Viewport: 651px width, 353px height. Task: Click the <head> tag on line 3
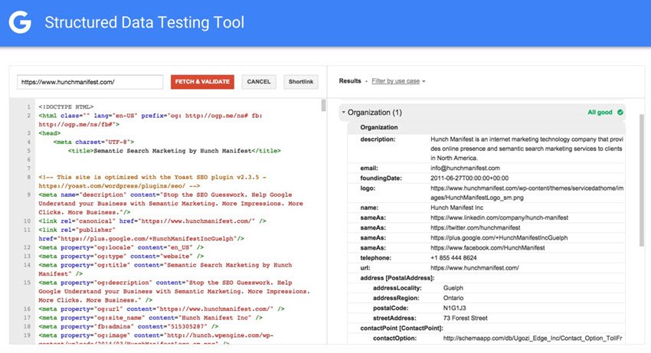point(50,133)
